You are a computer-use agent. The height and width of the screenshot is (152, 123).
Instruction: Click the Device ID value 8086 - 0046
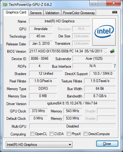coord(39,59)
